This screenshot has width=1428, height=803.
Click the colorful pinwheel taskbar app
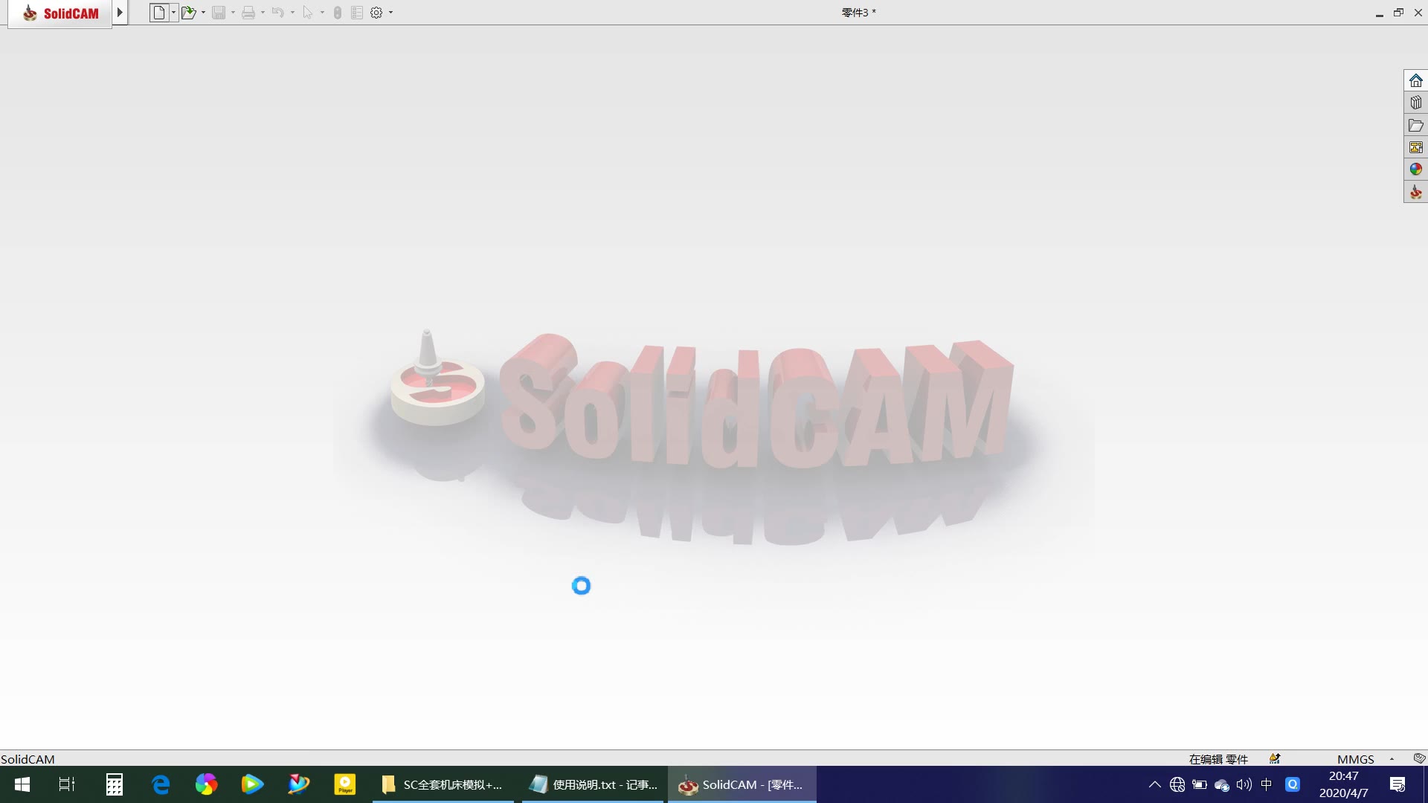pyautogui.click(x=206, y=784)
